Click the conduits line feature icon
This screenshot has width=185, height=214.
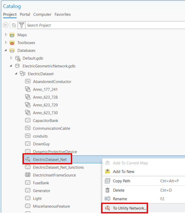(28, 136)
